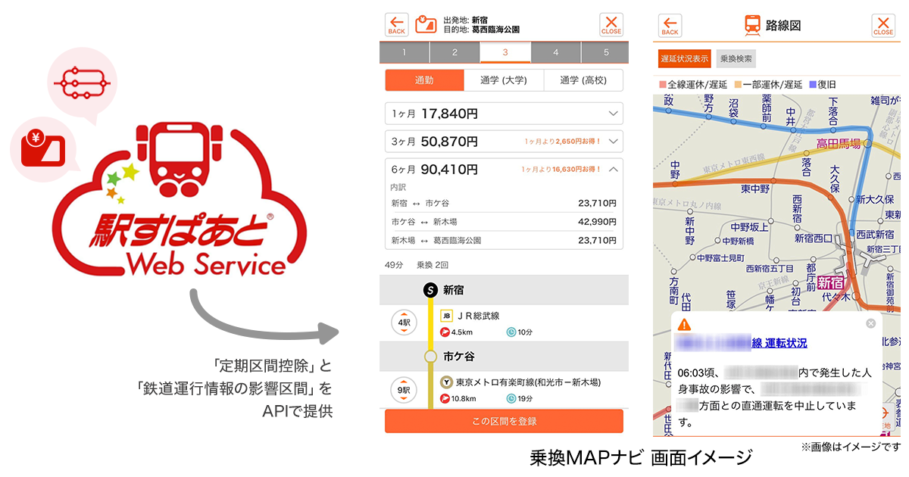This screenshot has height=477, width=909.
Task: Click the orange train icon next to 路線図
Action: [754, 25]
